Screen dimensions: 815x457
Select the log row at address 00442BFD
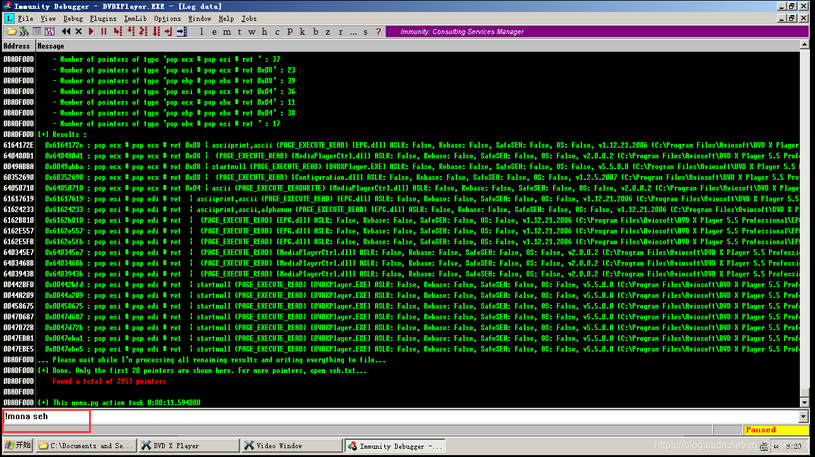click(400, 285)
